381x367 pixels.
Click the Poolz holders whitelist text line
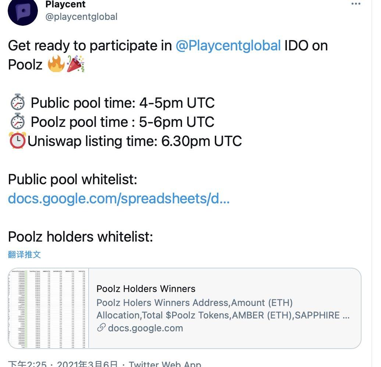click(x=80, y=236)
